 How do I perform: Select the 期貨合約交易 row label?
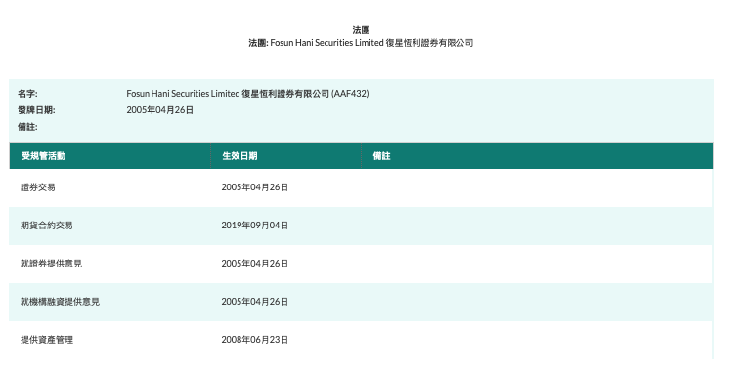pyautogui.click(x=47, y=226)
